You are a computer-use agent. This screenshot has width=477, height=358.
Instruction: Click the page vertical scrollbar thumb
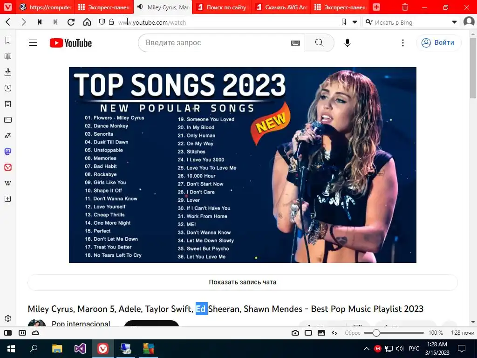(x=473, y=68)
